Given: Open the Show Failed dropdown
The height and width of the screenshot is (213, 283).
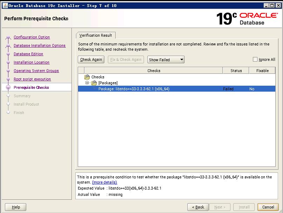Looking at the screenshot, I should pyautogui.click(x=166, y=60).
